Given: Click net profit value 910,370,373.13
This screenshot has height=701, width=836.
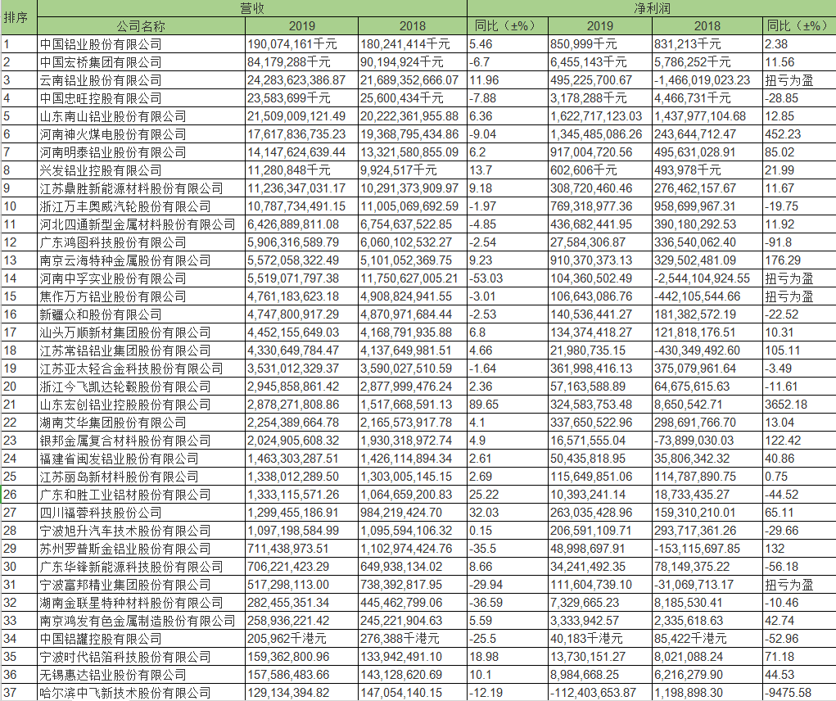Looking at the screenshot, I should 600,260.
